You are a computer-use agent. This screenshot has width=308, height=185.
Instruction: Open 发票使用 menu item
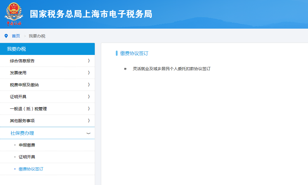click(18, 73)
